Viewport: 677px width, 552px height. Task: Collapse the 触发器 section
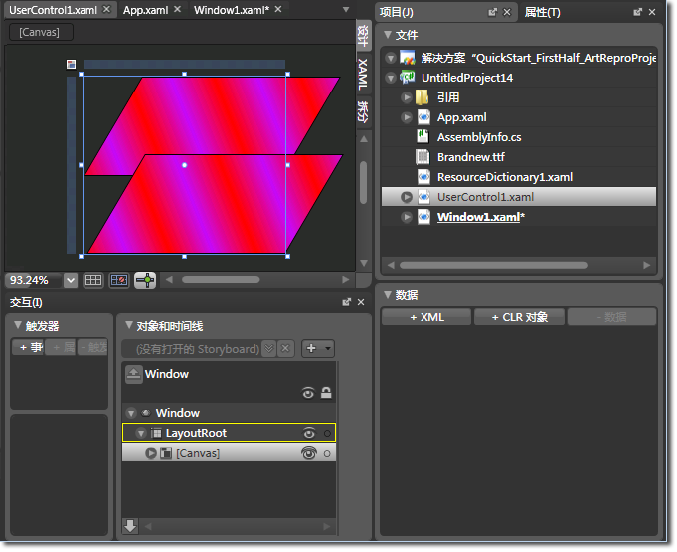[18, 325]
